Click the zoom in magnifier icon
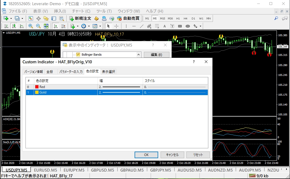Viewport: 290px width, 179px height. 30,26
